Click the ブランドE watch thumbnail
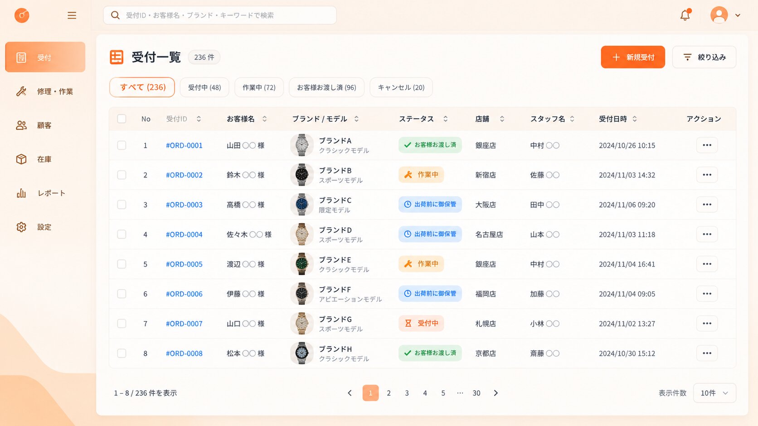 302,264
